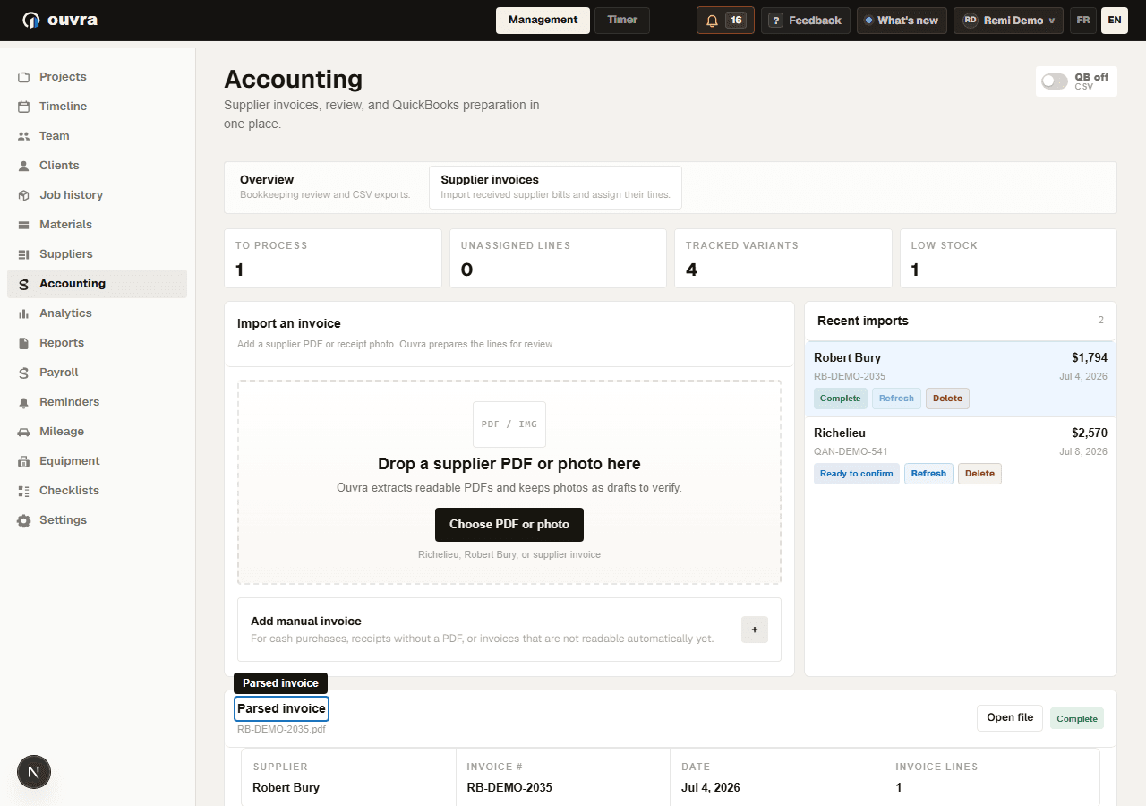Viewport: 1146px width, 806px height.
Task: Click the Feedback question mark icon
Action: 775,21
